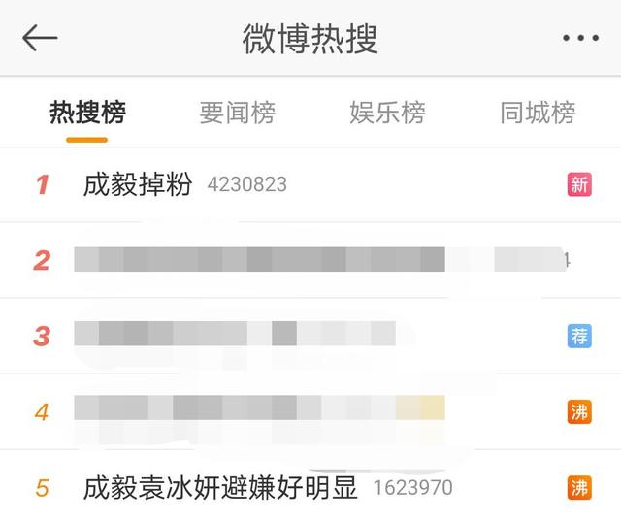Select the 热搜榜 tab
This screenshot has height=521, width=621.
pyautogui.click(x=87, y=113)
